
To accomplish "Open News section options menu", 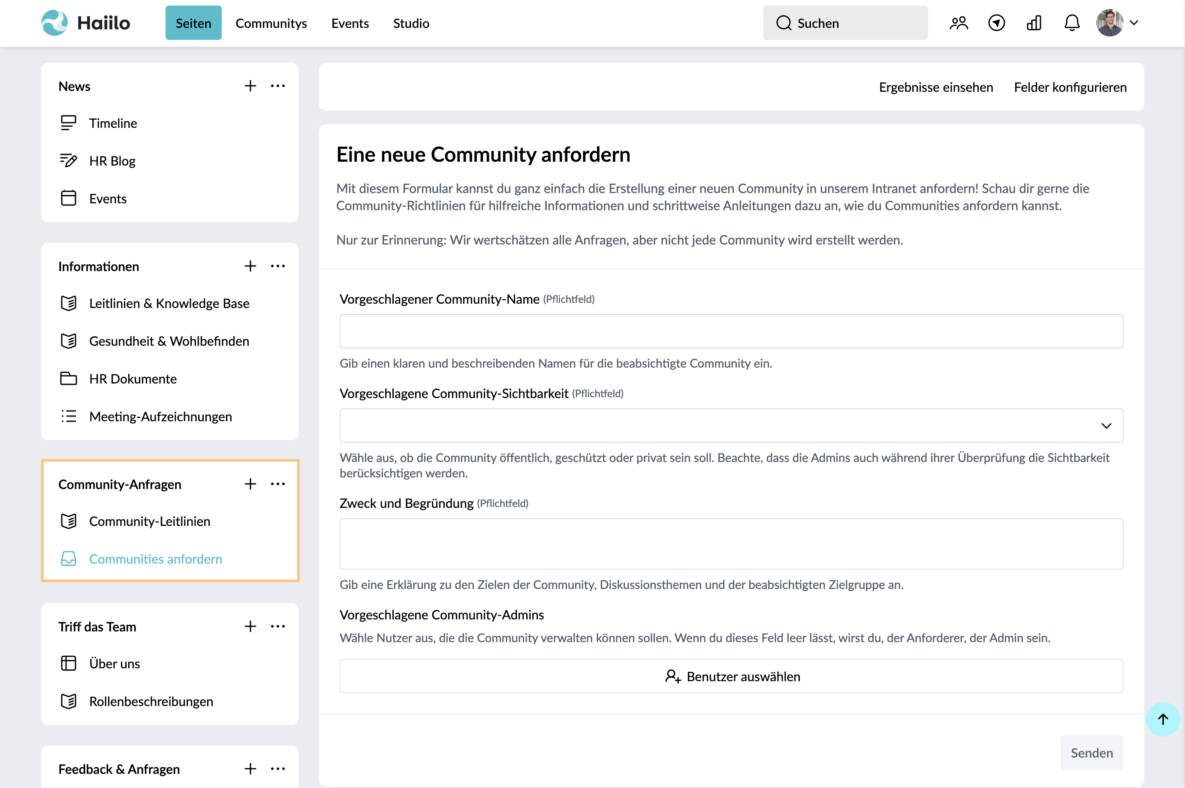I will click(x=278, y=86).
